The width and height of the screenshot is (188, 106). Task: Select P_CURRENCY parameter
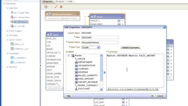20,58
